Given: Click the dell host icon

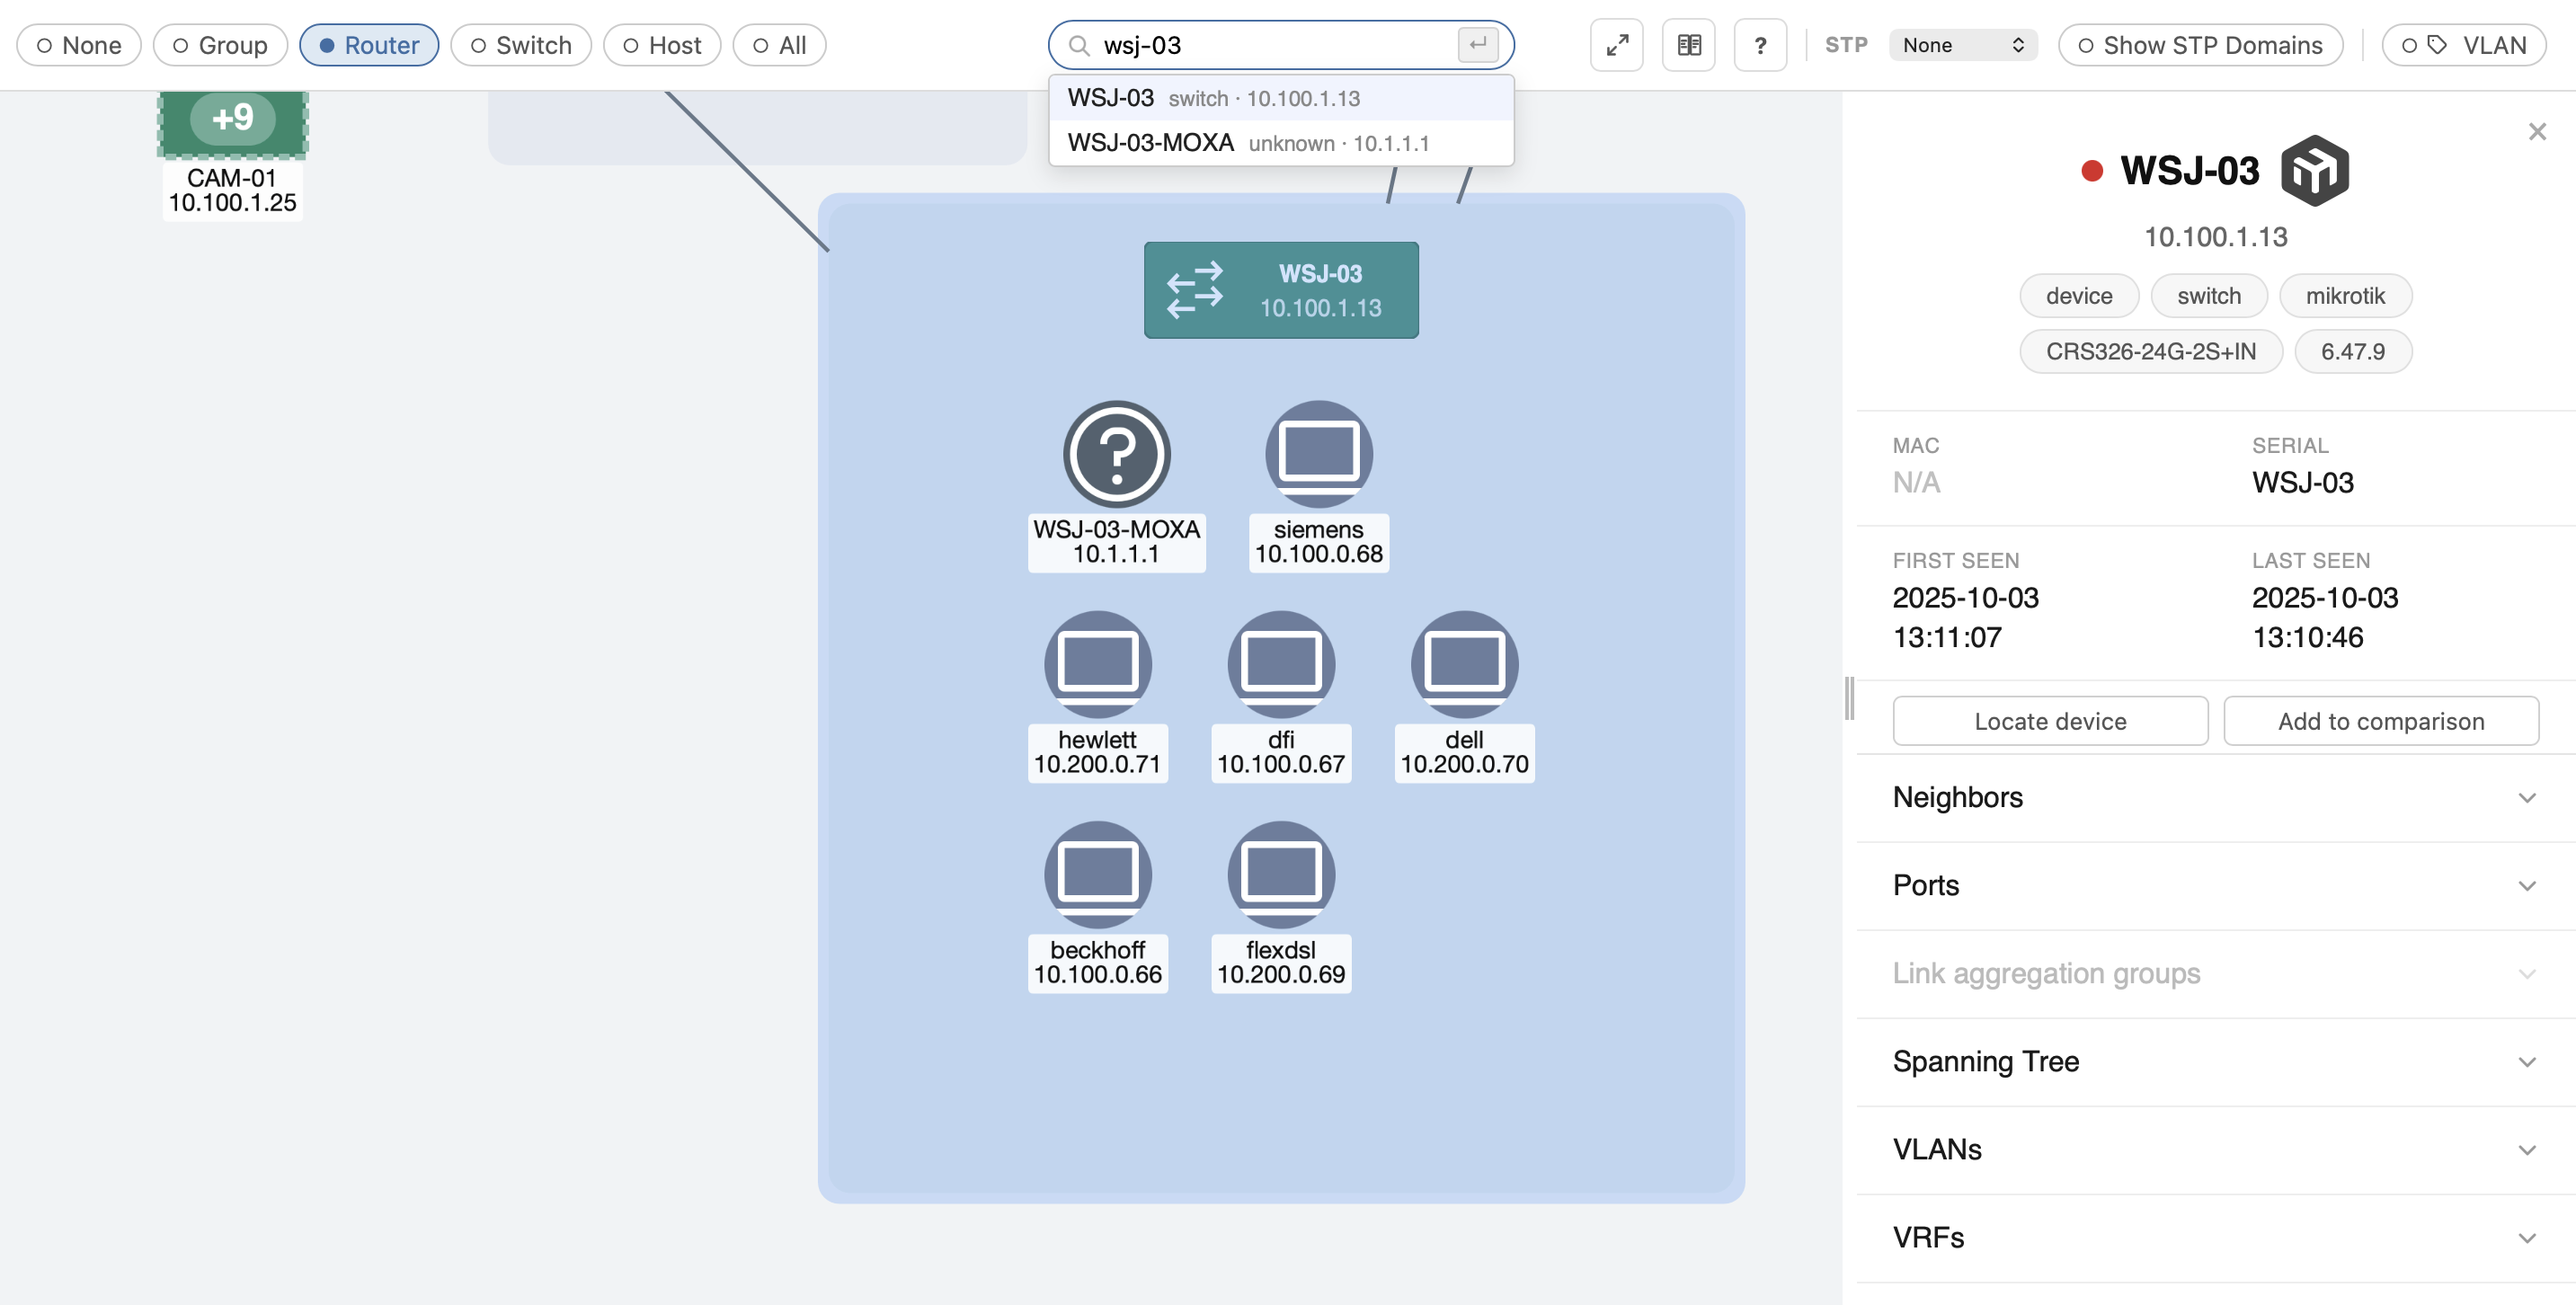Looking at the screenshot, I should (1464, 664).
